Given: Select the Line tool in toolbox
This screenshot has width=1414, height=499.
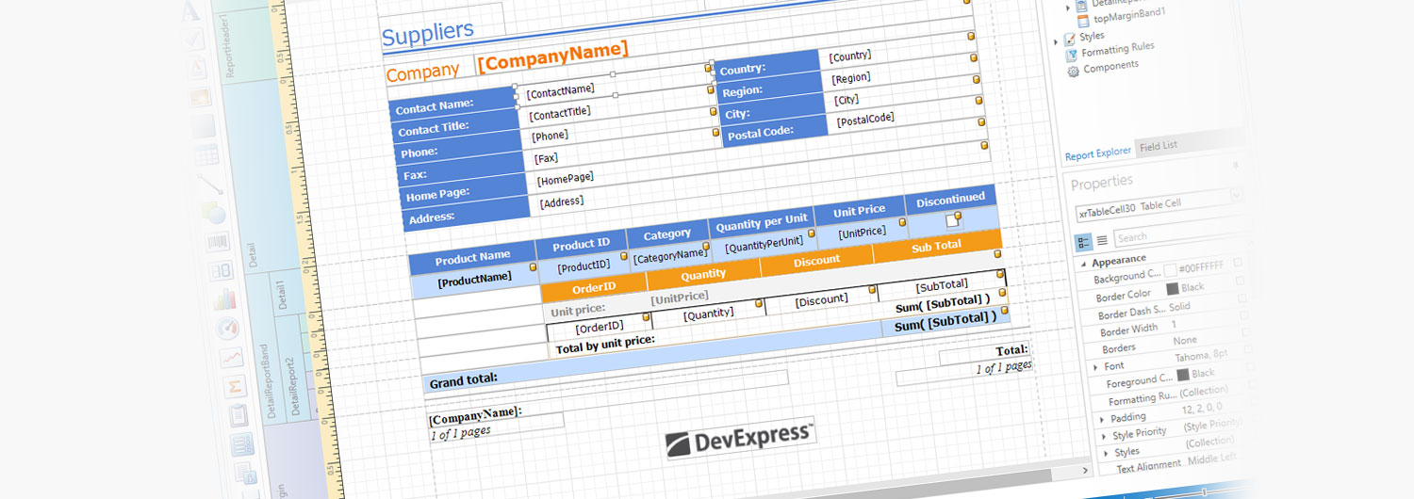Looking at the screenshot, I should point(210,184).
